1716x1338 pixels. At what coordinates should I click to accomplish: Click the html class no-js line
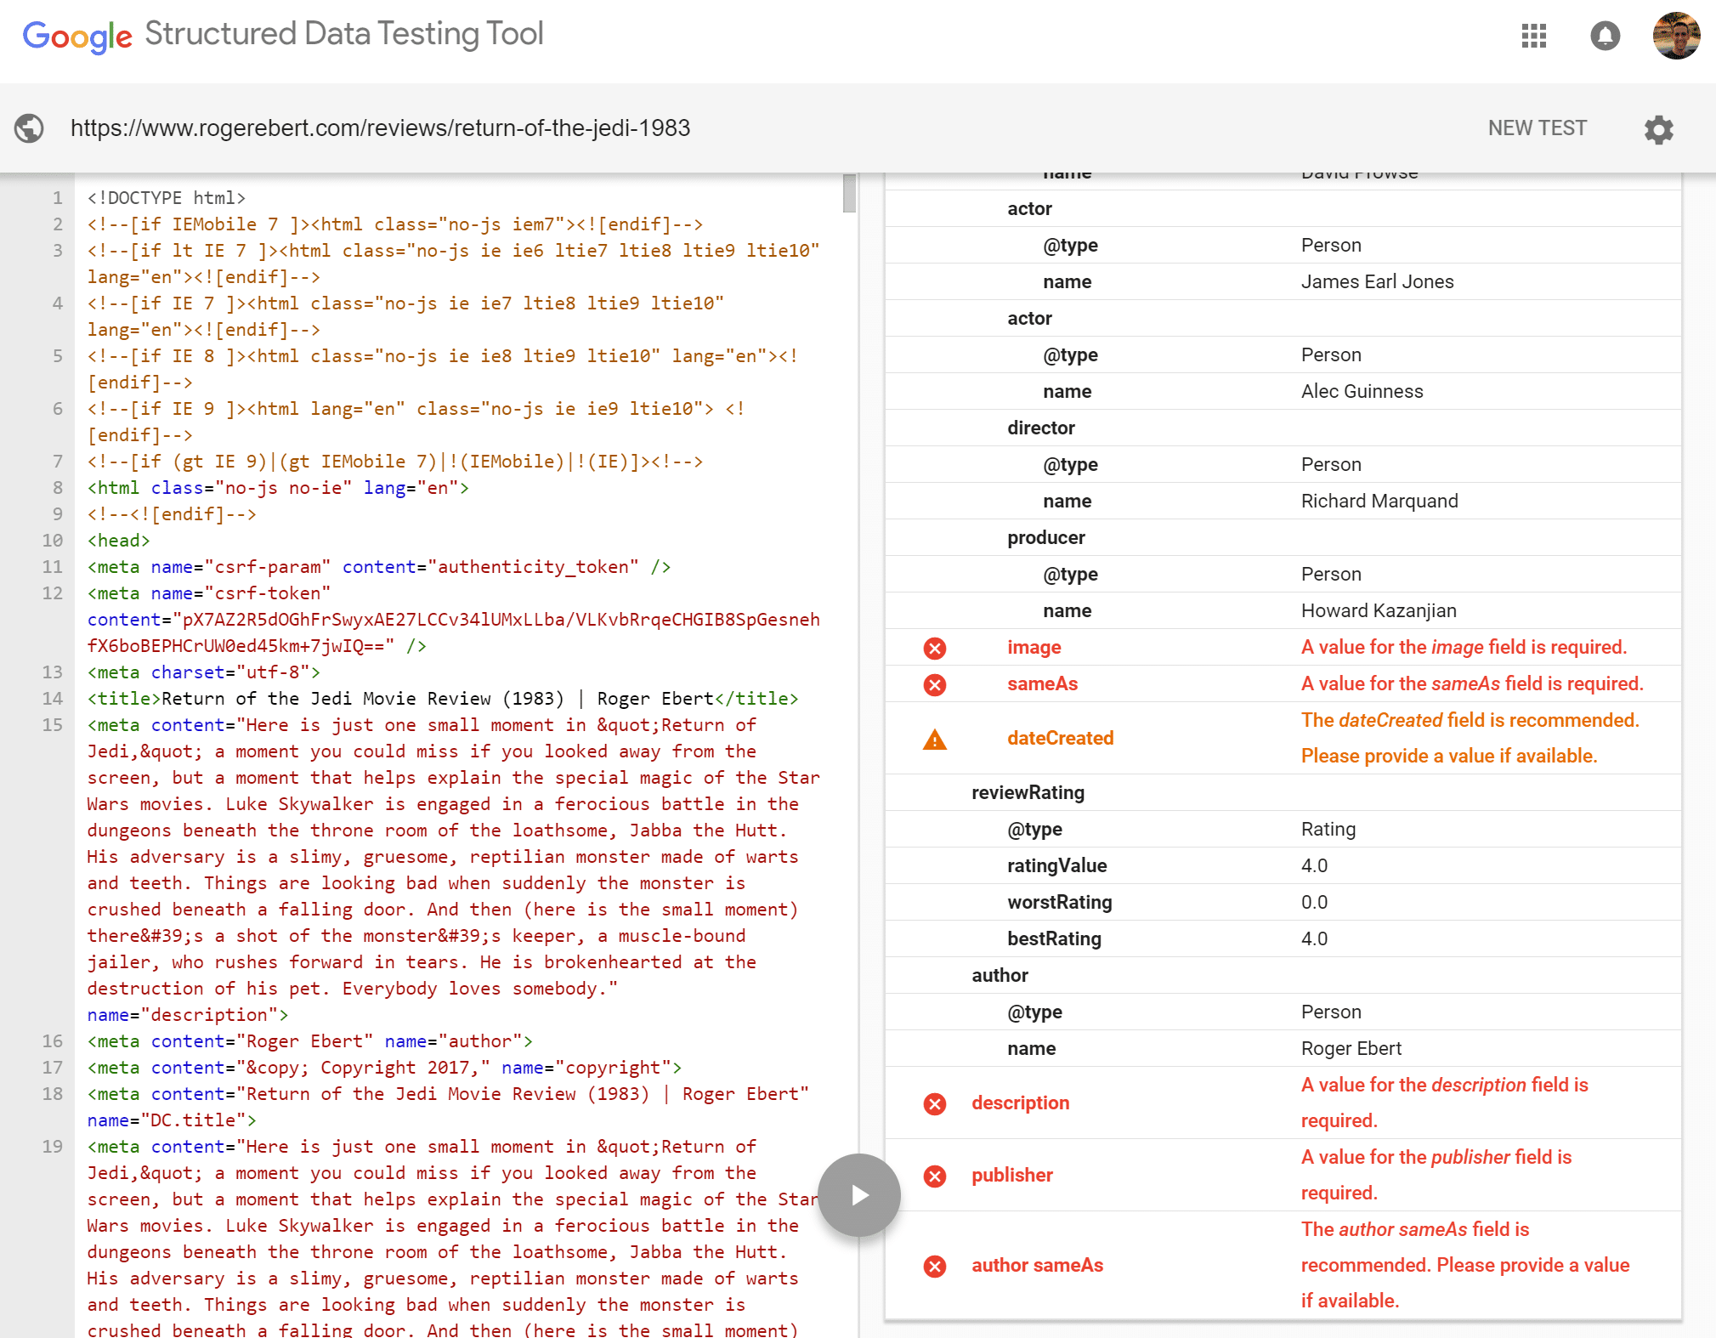click(278, 488)
